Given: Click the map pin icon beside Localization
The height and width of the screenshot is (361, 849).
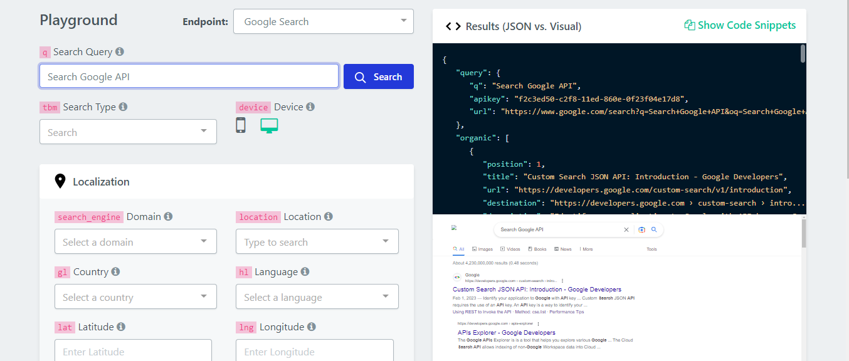Looking at the screenshot, I should 60,182.
